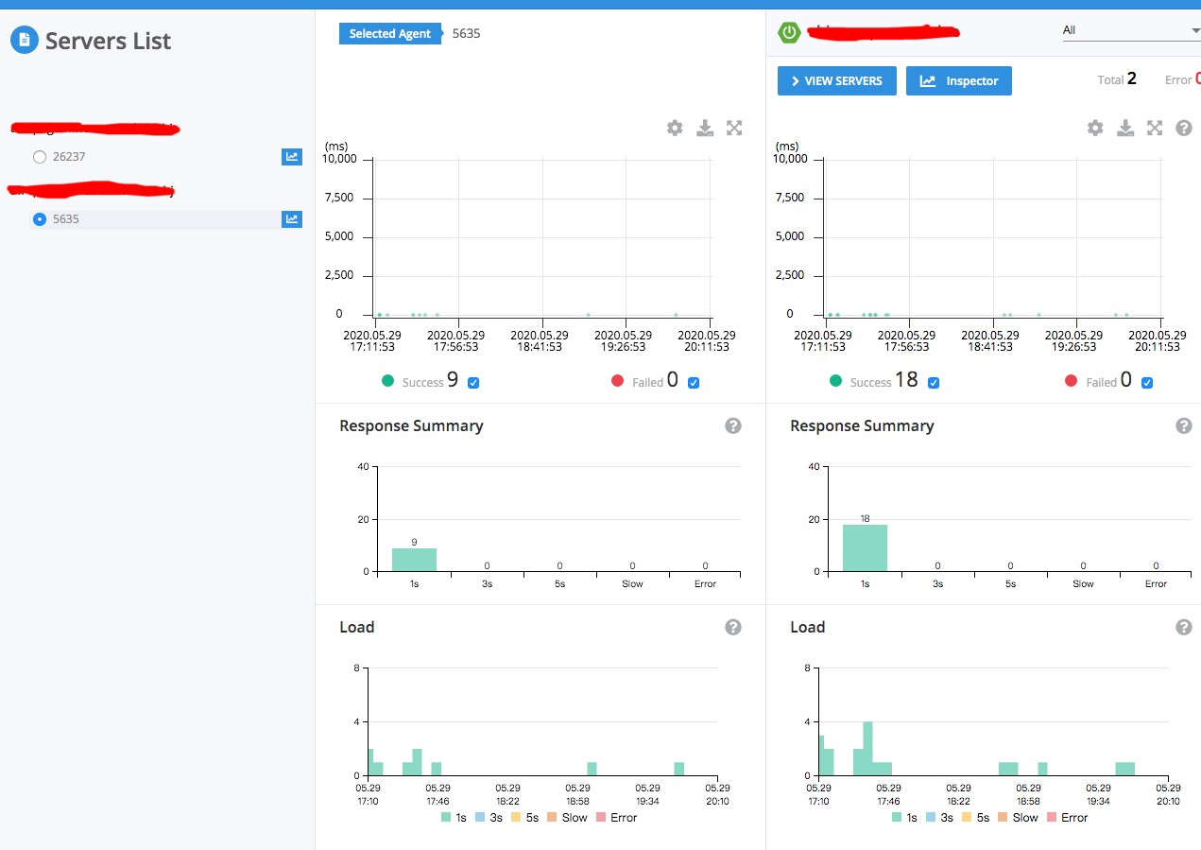Toggle 1s legend swatch in left Load chart
This screenshot has height=850, width=1201.
point(446,817)
